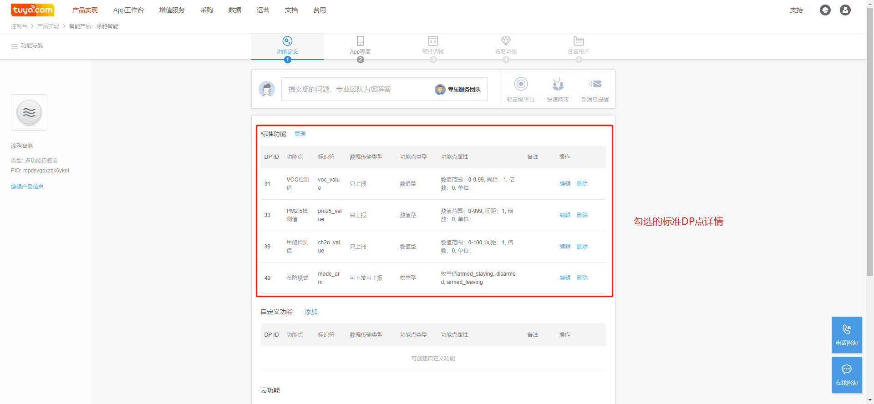Click the 可创建自定义功能 placeholder text

433,359
